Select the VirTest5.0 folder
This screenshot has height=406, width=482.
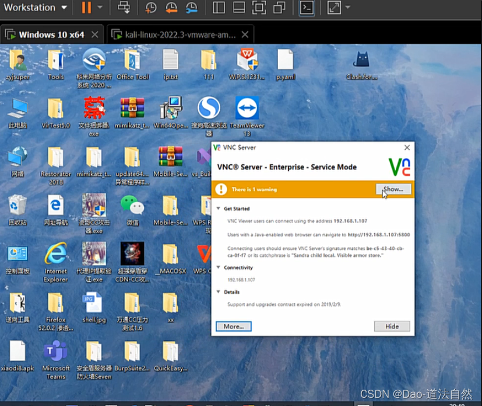coord(55,113)
